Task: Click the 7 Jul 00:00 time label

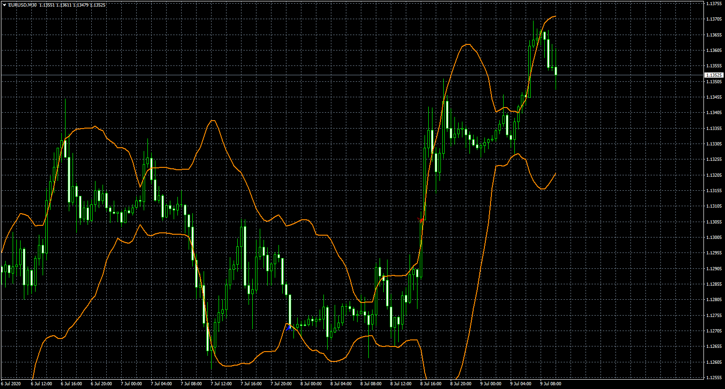Action: coord(131,384)
